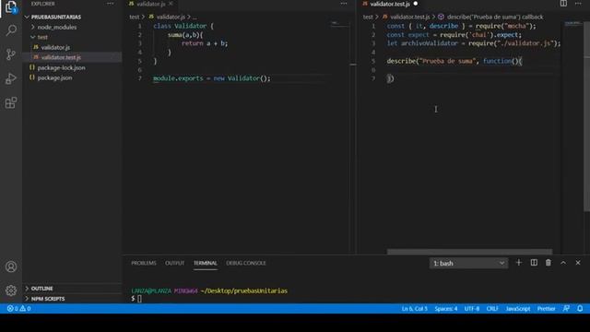Click the unsaved dot on validator.test.js tab

pos(416,4)
